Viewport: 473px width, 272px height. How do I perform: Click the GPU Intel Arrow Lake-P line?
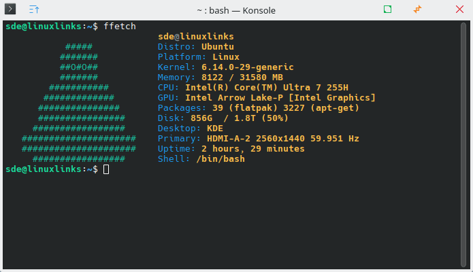pyautogui.click(x=267, y=98)
